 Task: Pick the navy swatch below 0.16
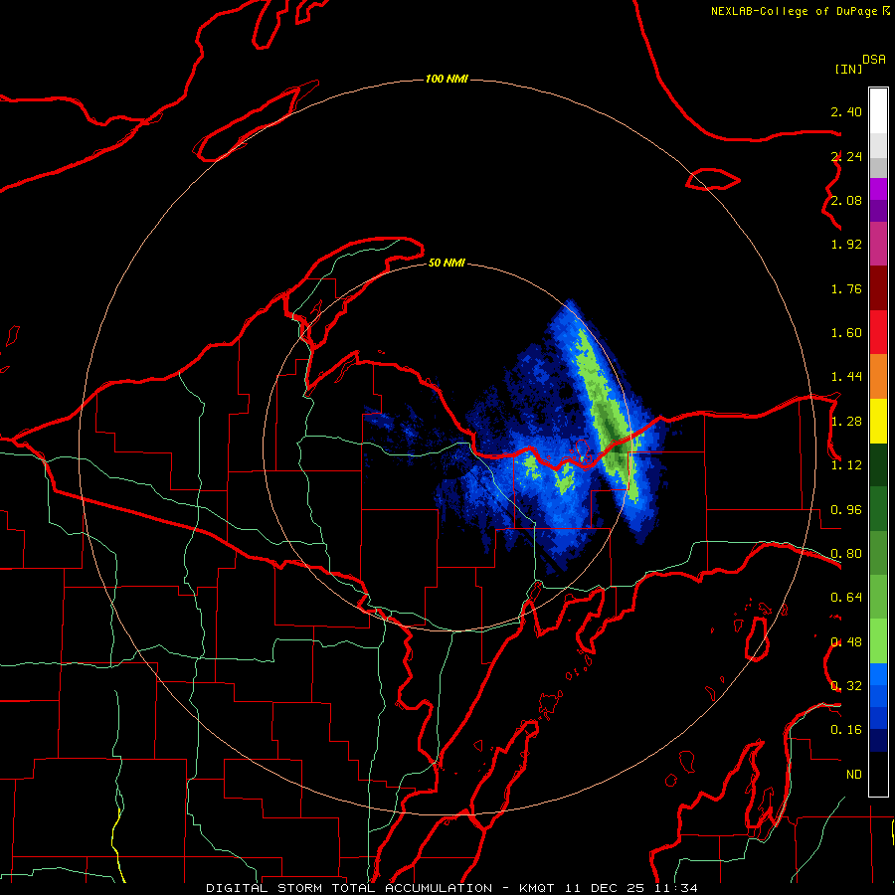pyautogui.click(x=878, y=741)
